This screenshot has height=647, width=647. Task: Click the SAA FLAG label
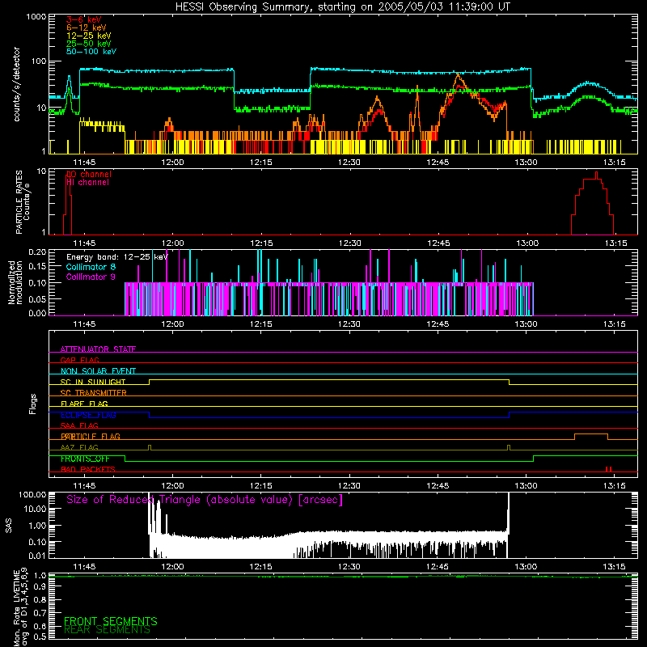79,425
